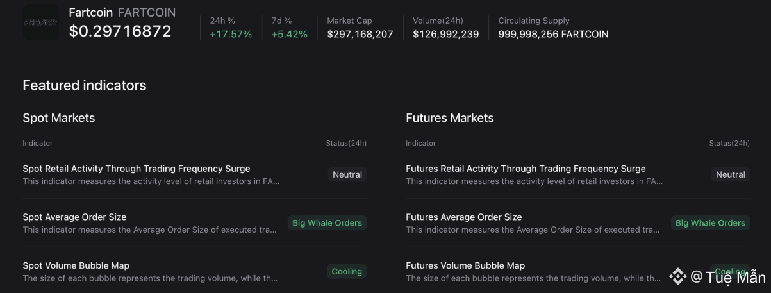This screenshot has width=771, height=293.
Task: Select the Futures Markets section heading
Action: pyautogui.click(x=450, y=118)
